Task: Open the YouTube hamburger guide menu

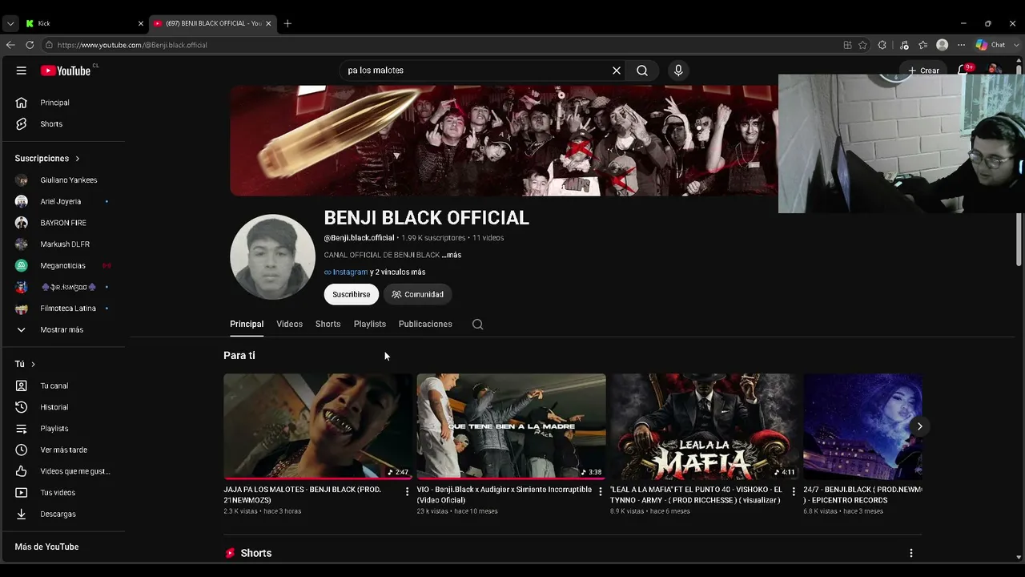Action: pos(22,71)
